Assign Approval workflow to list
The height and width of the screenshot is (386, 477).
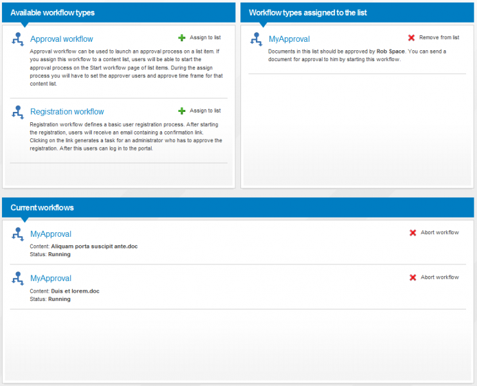coord(205,37)
